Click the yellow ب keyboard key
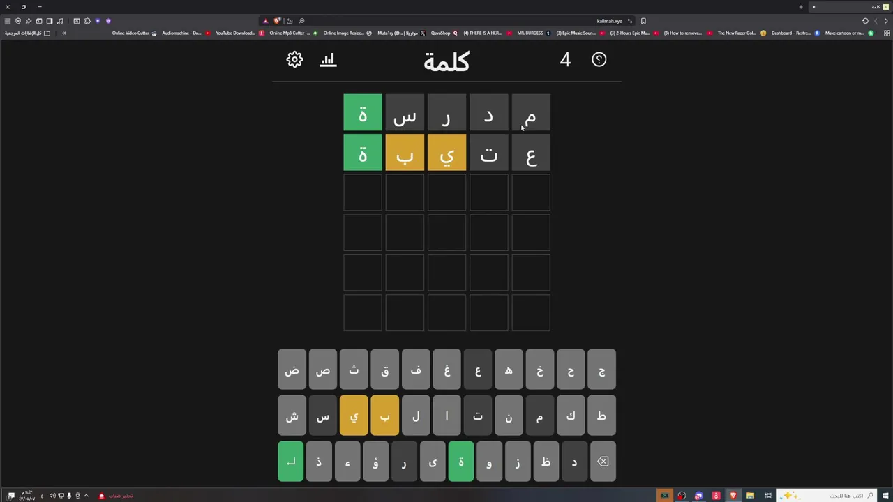The width and height of the screenshot is (893, 502). 384,416
